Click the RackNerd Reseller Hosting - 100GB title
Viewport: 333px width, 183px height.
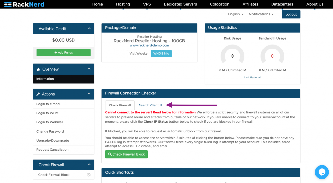149,41
